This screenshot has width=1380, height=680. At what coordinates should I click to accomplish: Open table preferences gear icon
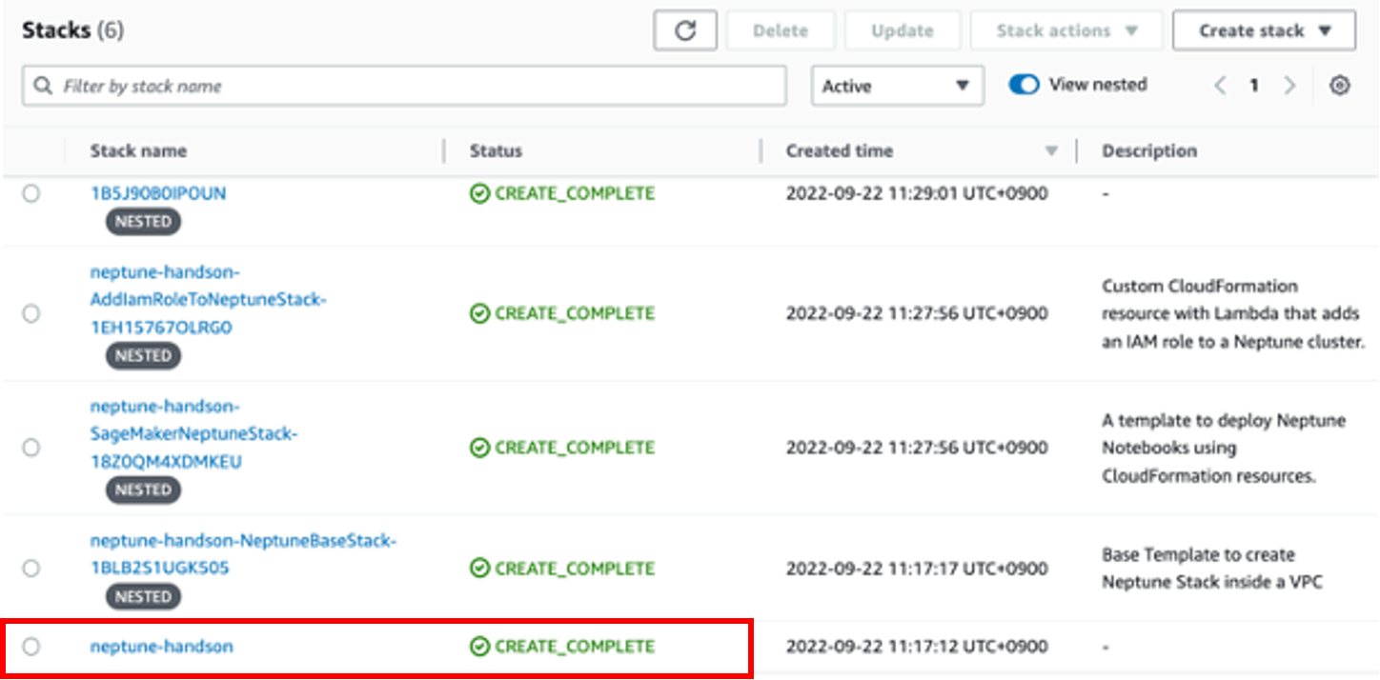[x=1340, y=86]
